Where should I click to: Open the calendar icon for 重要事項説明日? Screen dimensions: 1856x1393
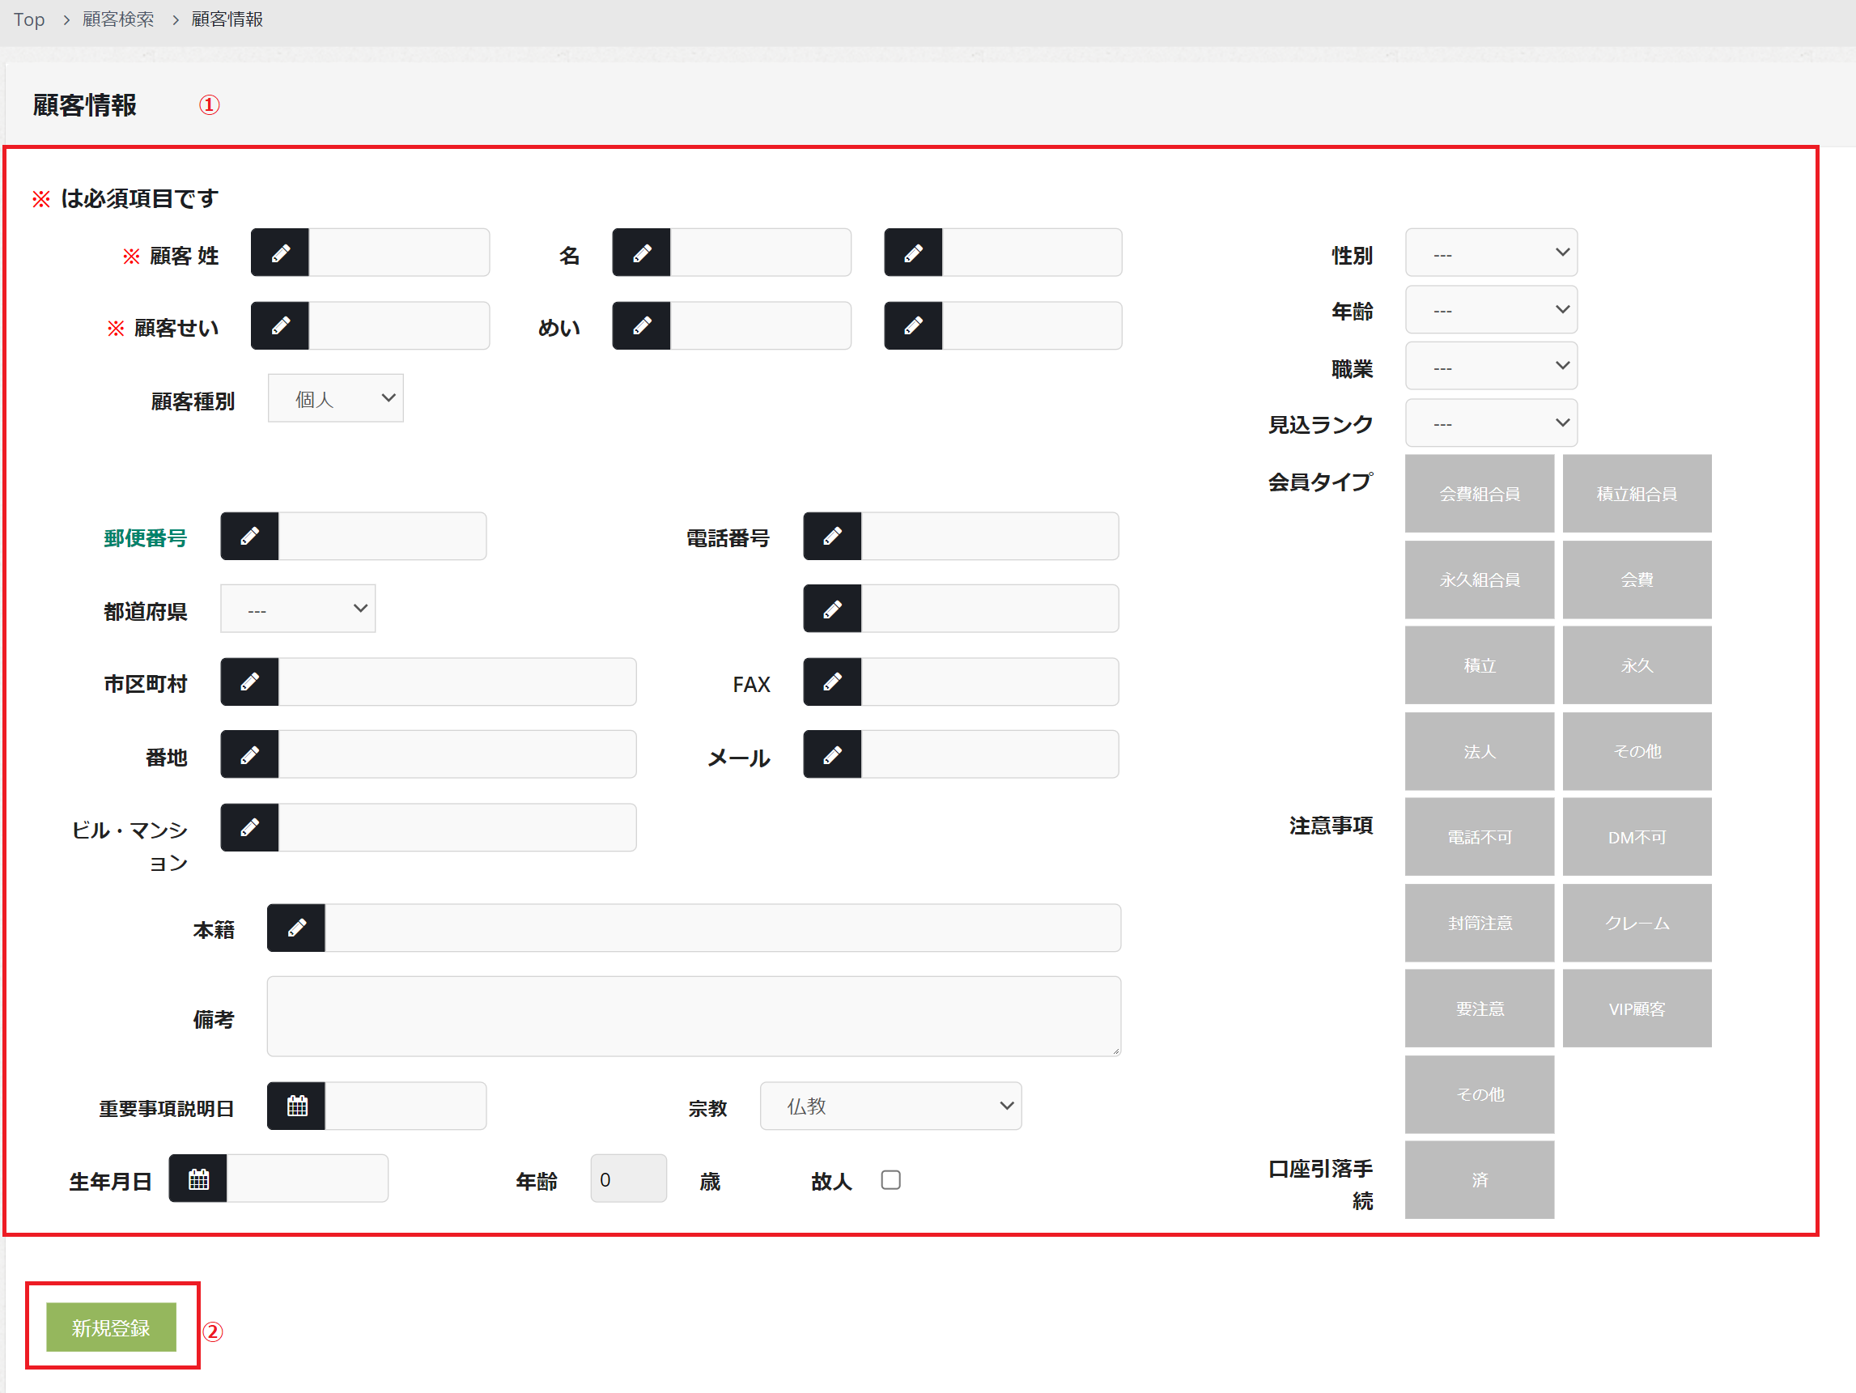[296, 1106]
